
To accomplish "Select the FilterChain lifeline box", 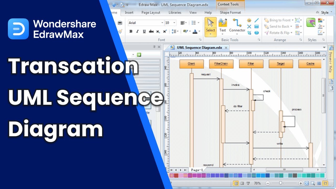I will point(221,64).
